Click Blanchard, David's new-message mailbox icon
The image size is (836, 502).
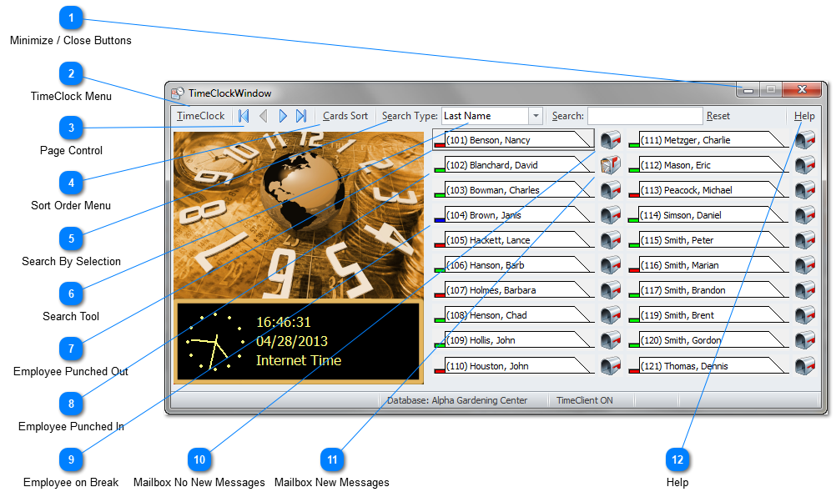610,164
